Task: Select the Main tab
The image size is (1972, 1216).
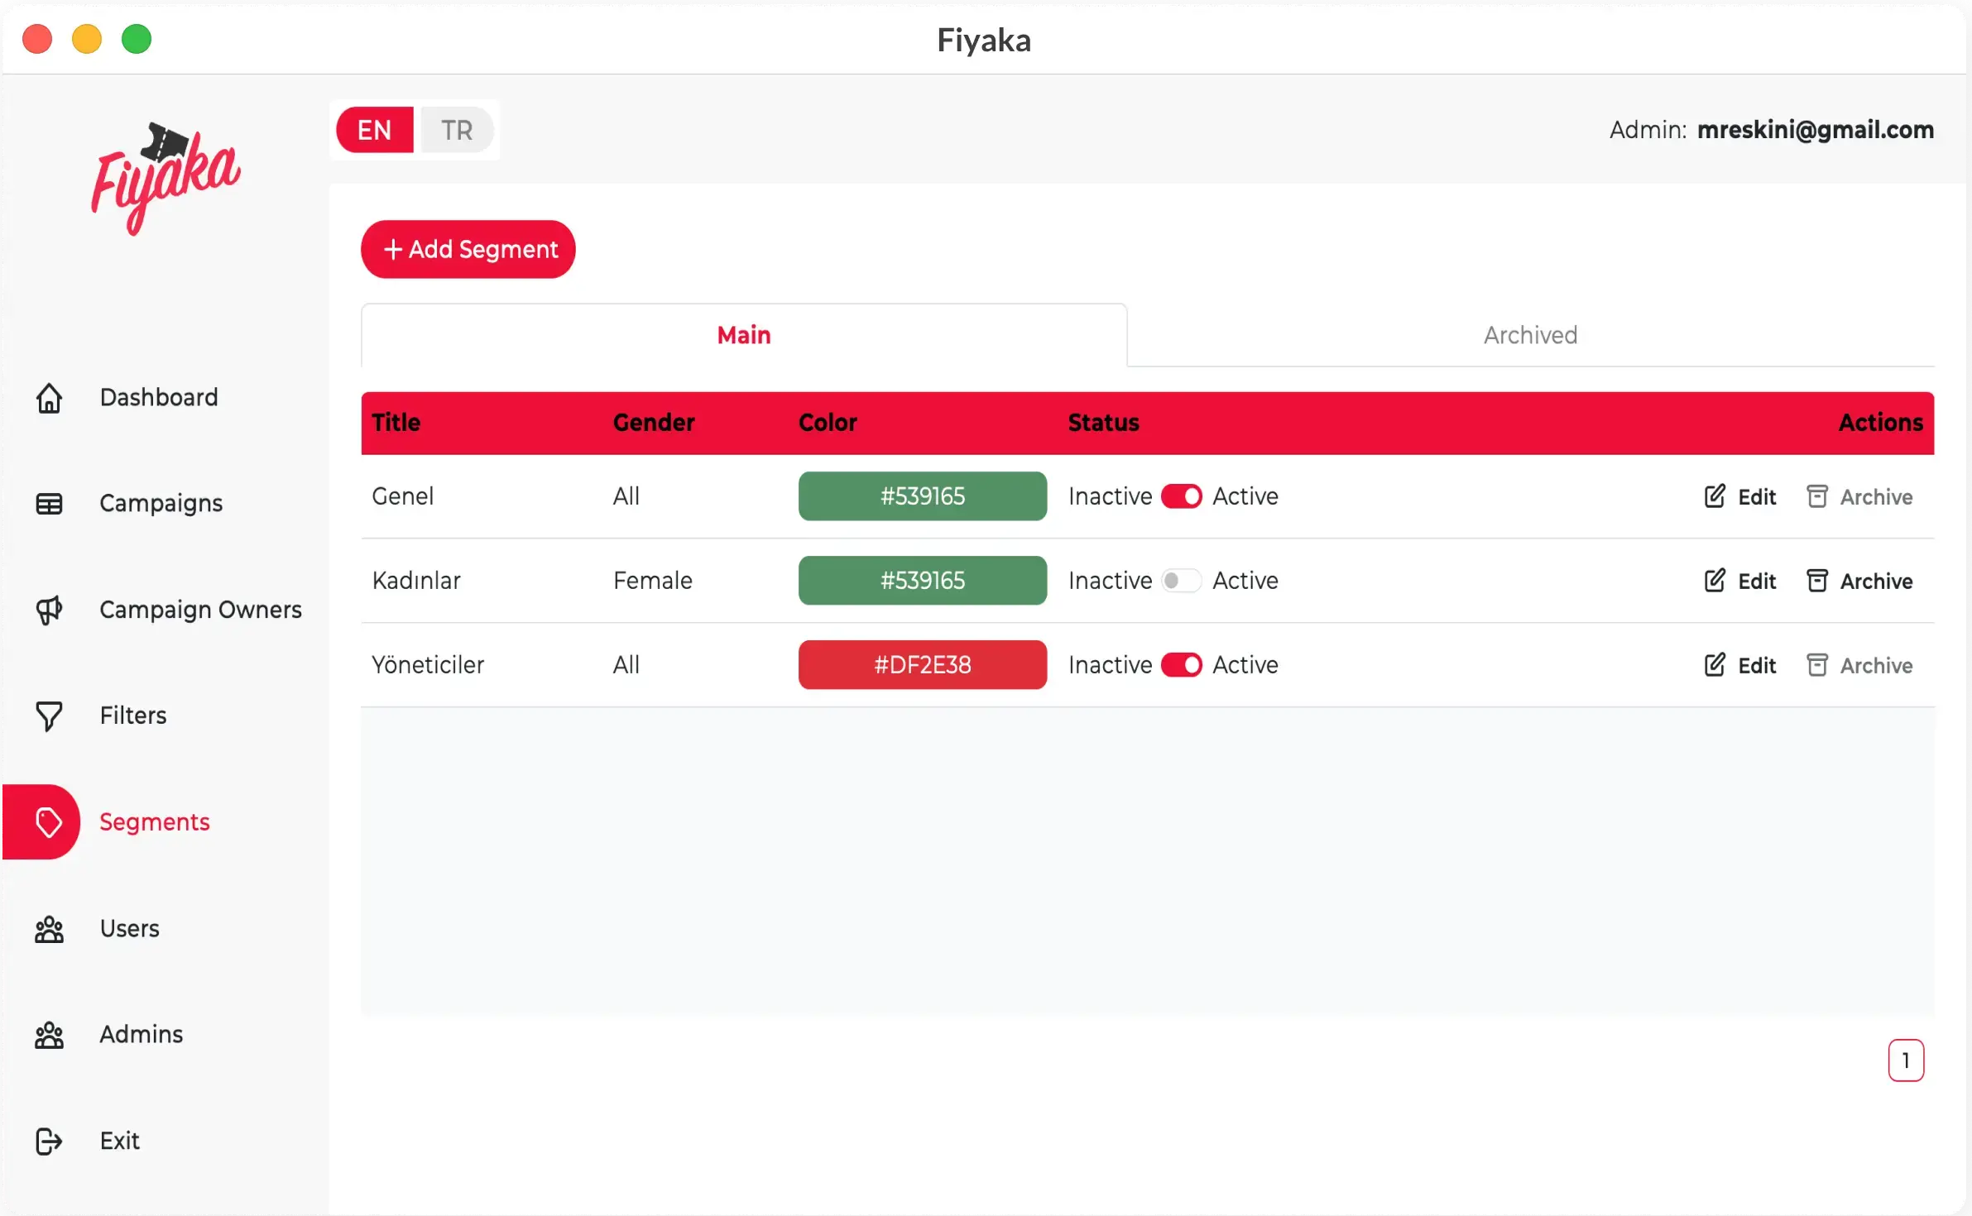Action: (x=743, y=335)
